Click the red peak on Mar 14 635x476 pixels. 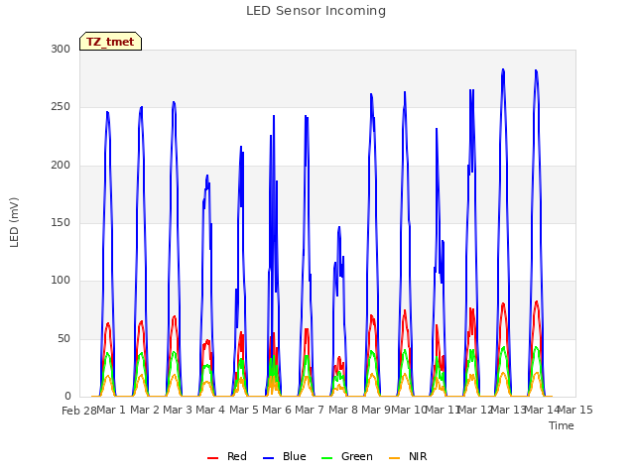click(537, 301)
